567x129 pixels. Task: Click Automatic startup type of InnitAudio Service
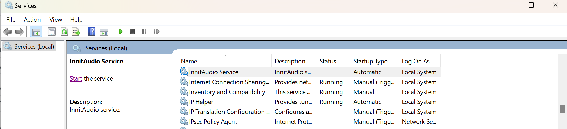[367, 72]
